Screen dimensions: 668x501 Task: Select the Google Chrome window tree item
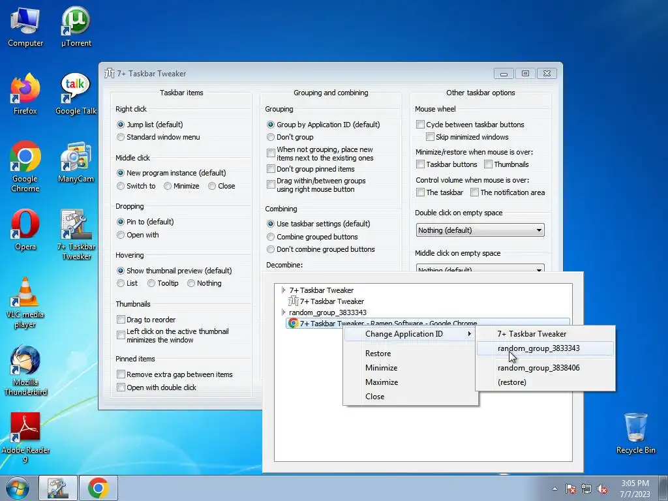pyautogui.click(x=428, y=324)
